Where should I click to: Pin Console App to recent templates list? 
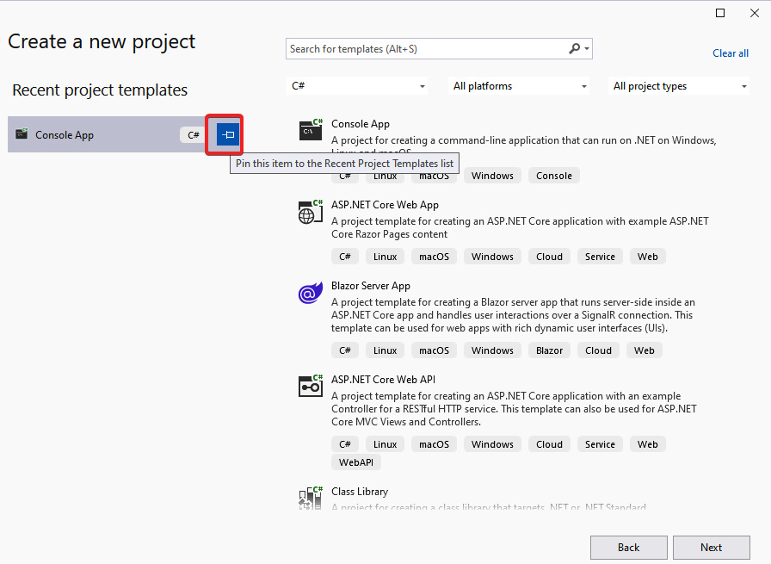[x=228, y=135]
